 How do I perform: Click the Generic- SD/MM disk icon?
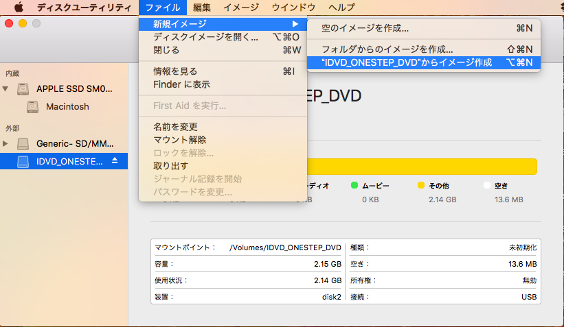(x=23, y=144)
